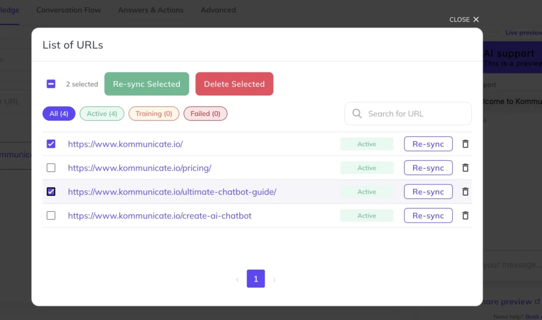The width and height of the screenshot is (542, 320).
Task: Delete the ultimate-chatbot-guide URL with trash icon
Action: pyautogui.click(x=465, y=191)
